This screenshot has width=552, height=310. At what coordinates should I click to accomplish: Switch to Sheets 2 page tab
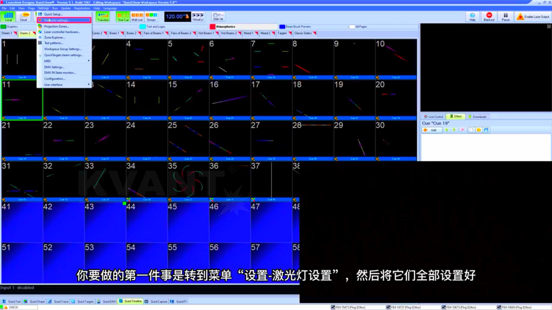[x=27, y=33]
